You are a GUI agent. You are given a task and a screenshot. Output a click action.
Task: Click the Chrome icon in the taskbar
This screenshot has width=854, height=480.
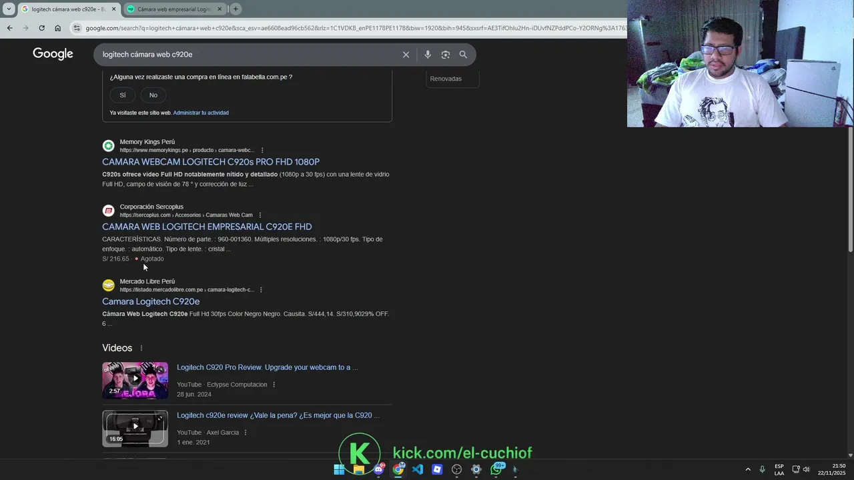click(398, 469)
